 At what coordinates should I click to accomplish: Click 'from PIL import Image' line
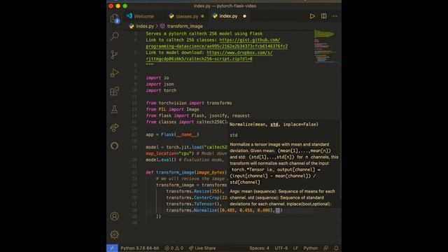pyautogui.click(x=173, y=109)
